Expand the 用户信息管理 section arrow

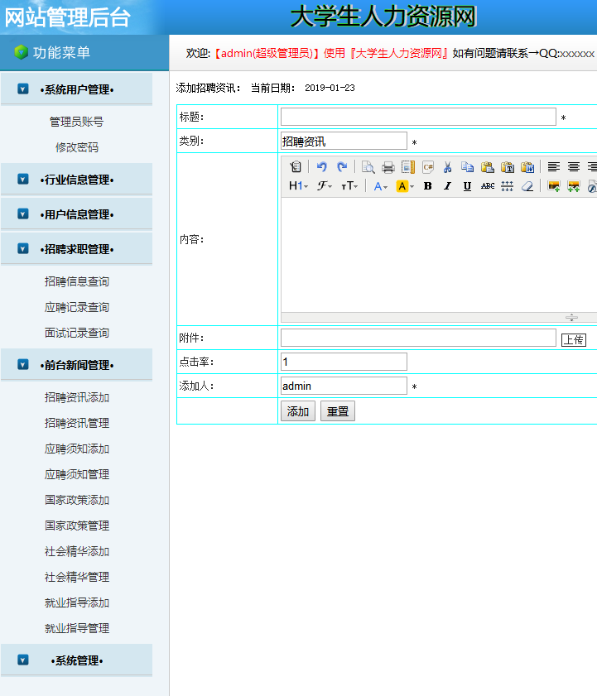[23, 214]
